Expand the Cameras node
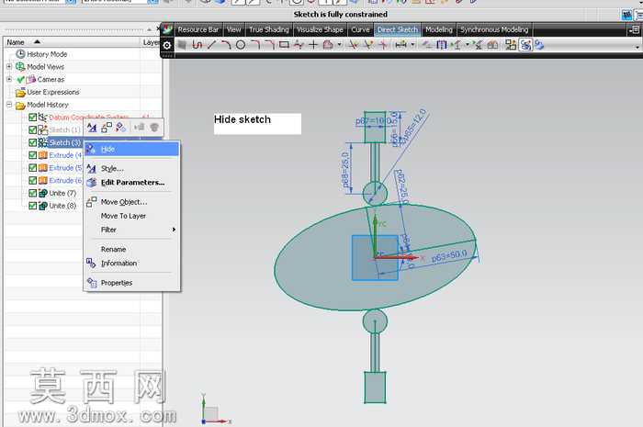Screen dimensions: 643x427 9,79
